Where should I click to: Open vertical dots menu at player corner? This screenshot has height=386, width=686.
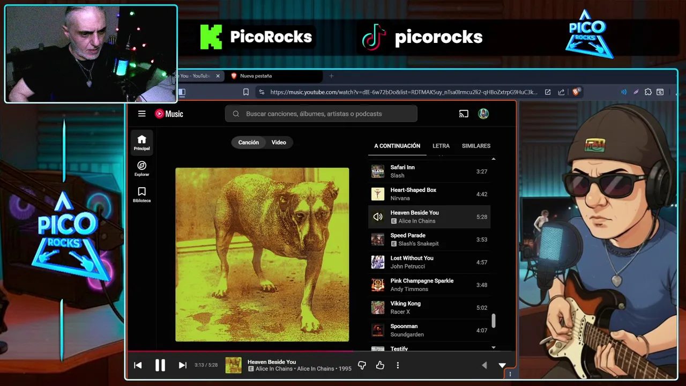510,374
